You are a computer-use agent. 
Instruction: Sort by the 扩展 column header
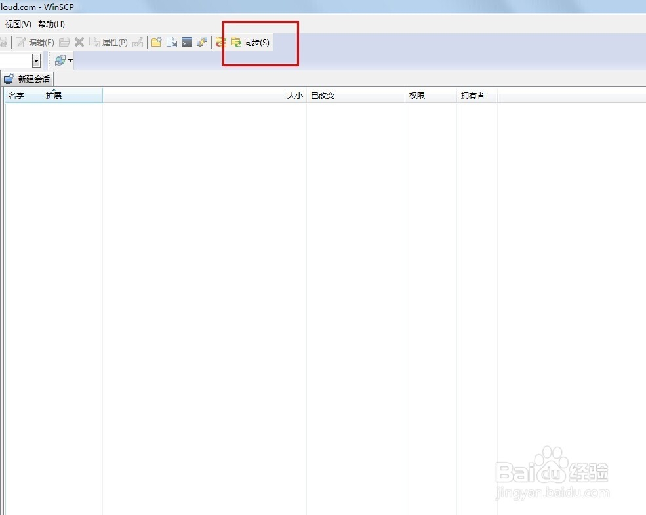click(54, 96)
